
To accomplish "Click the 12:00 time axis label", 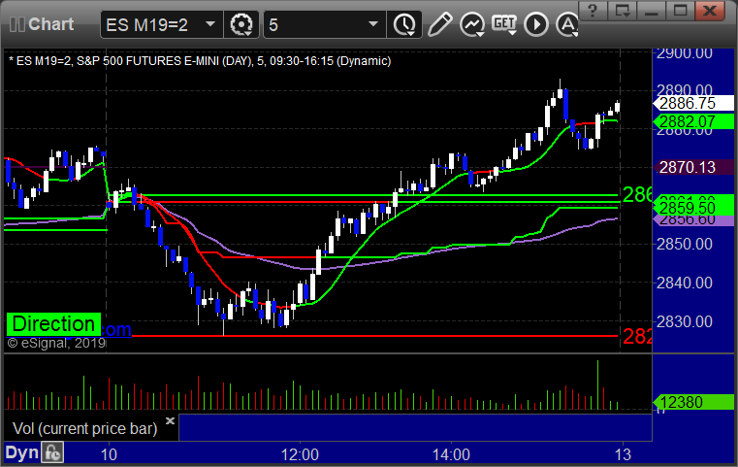I will click(300, 454).
